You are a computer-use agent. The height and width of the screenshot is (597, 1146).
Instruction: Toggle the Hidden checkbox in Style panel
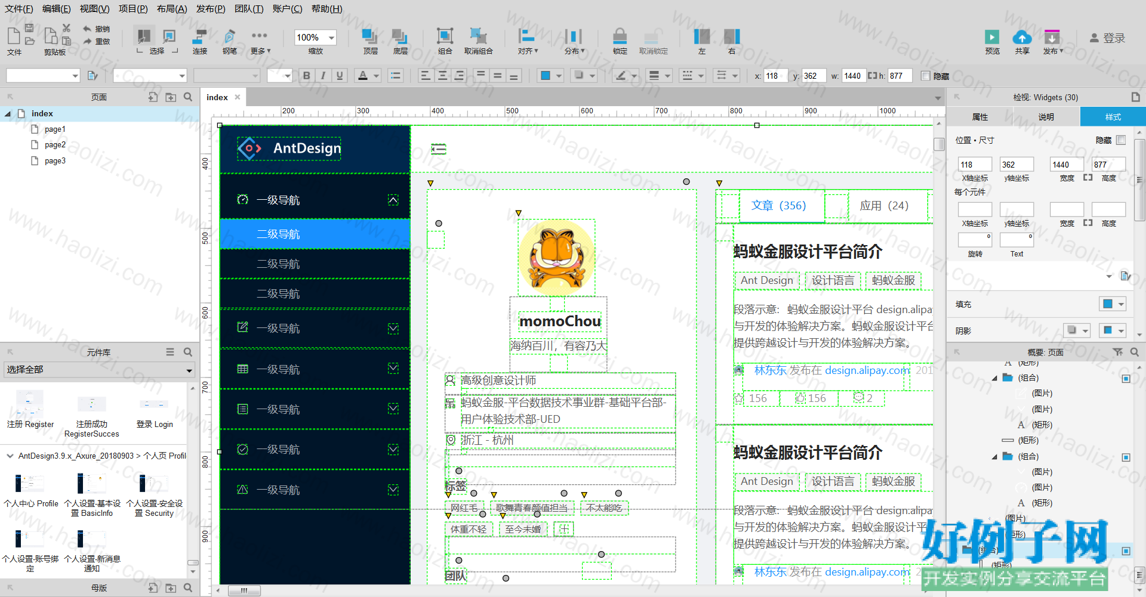[x=1121, y=140]
